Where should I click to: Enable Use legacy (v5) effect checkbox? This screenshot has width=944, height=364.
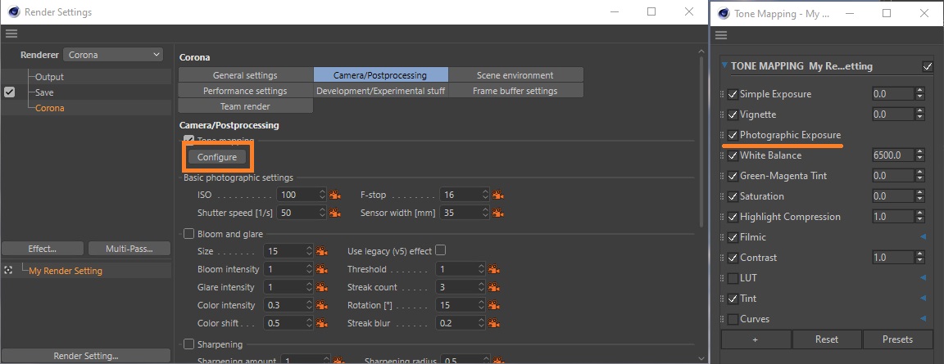click(440, 249)
